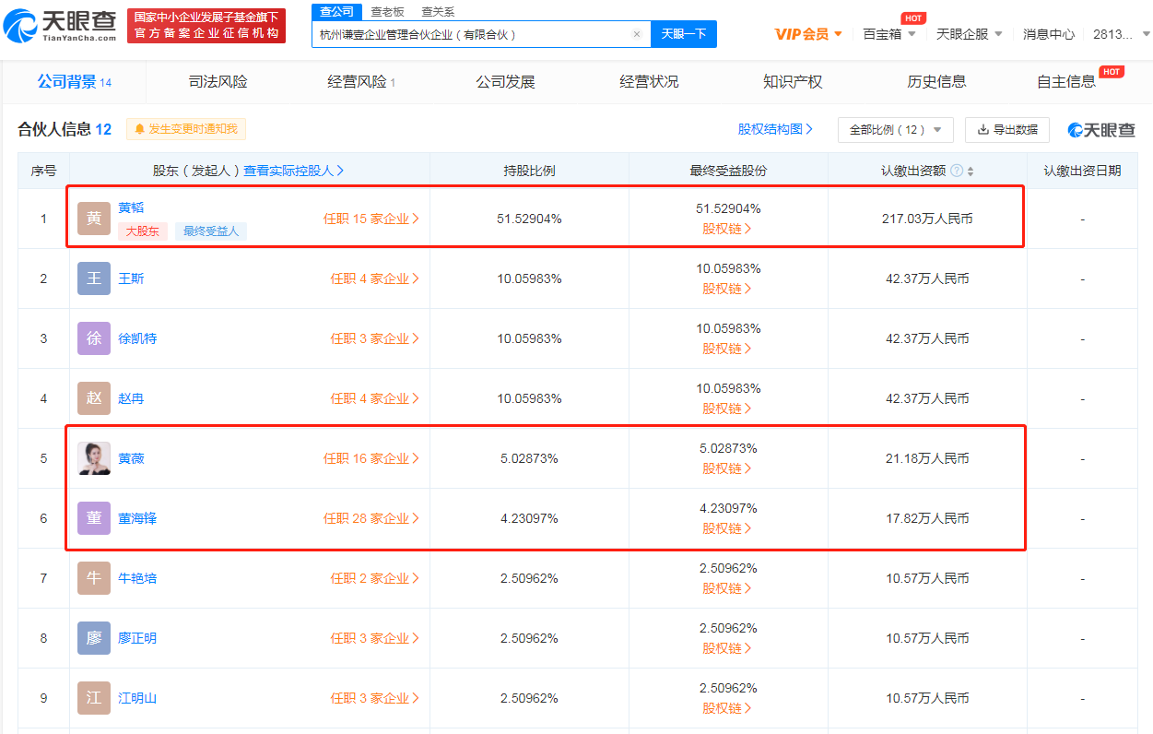The image size is (1153, 734).
Task: Switch to the 经营状况 tab
Action: coord(649,81)
